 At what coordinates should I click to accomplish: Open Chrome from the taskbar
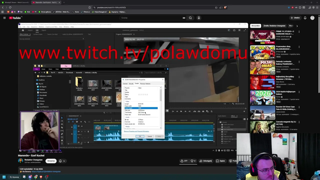click(35, 177)
